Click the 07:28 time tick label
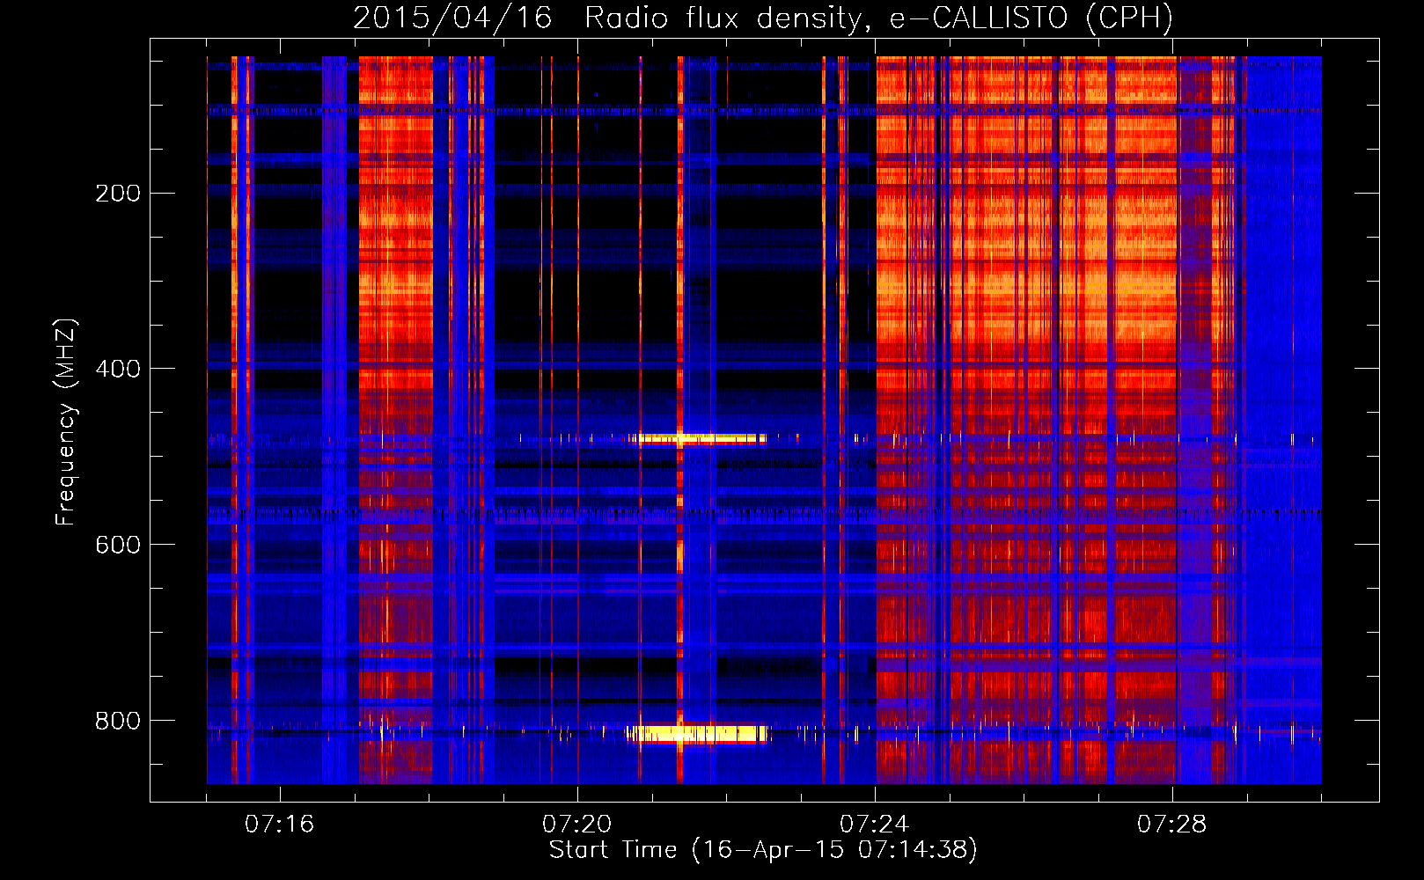The image size is (1424, 880). [x=1171, y=825]
